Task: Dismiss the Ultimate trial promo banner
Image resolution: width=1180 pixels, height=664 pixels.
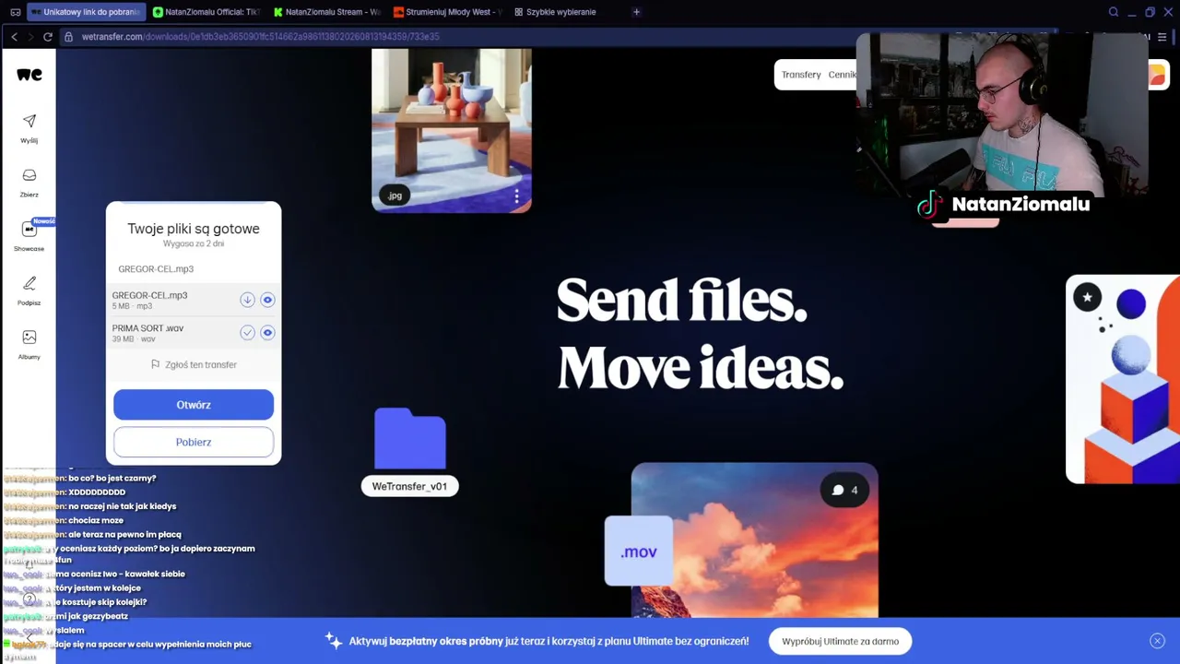Action: point(1157,641)
